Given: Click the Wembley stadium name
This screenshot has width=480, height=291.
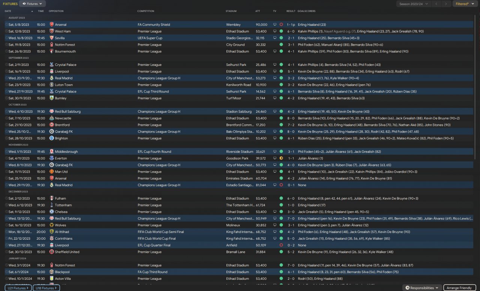Looking at the screenshot, I should (x=233, y=25).
